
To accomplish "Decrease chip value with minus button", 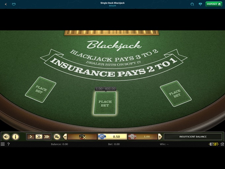I will point(65,137).
